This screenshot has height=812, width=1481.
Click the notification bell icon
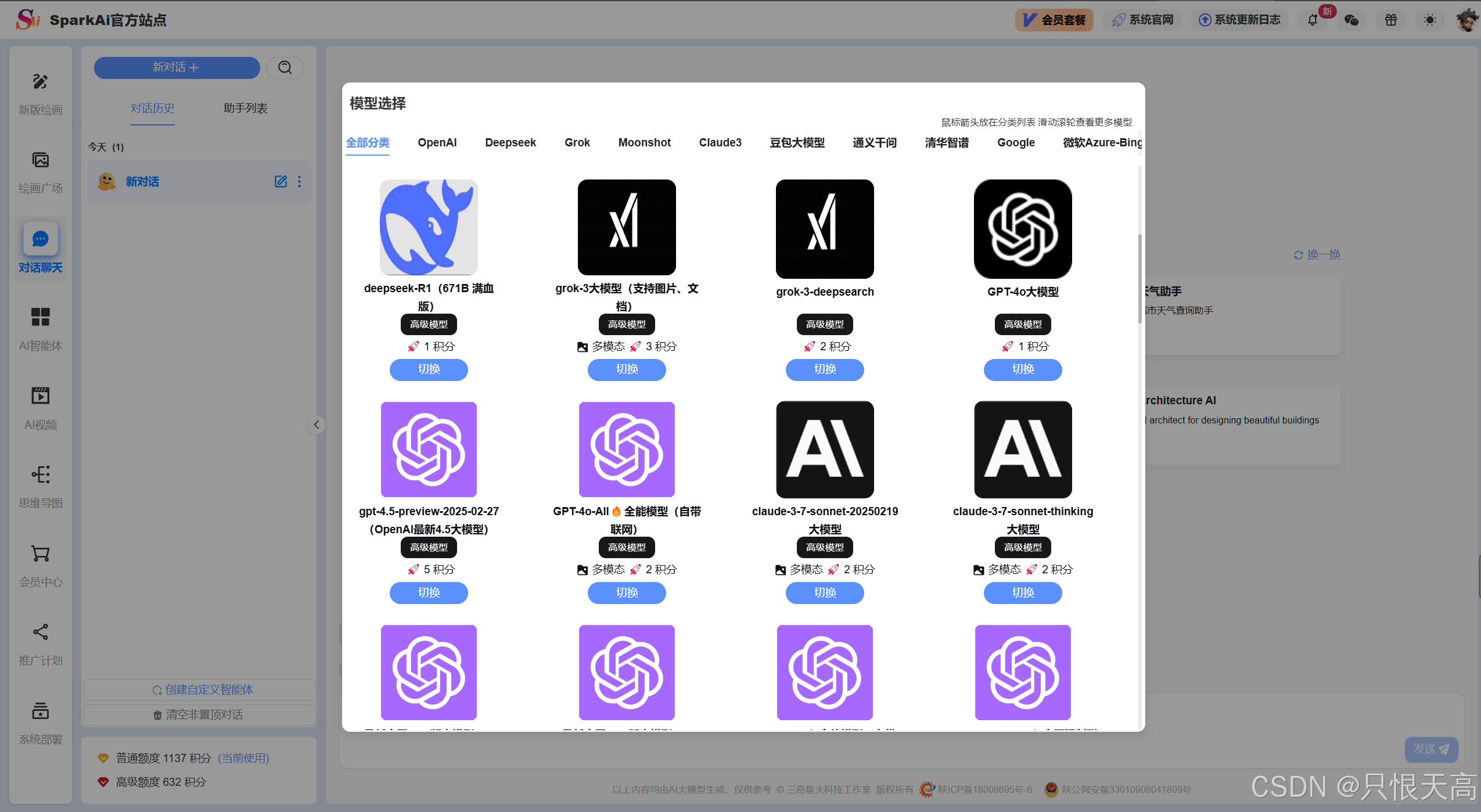coord(1313,20)
